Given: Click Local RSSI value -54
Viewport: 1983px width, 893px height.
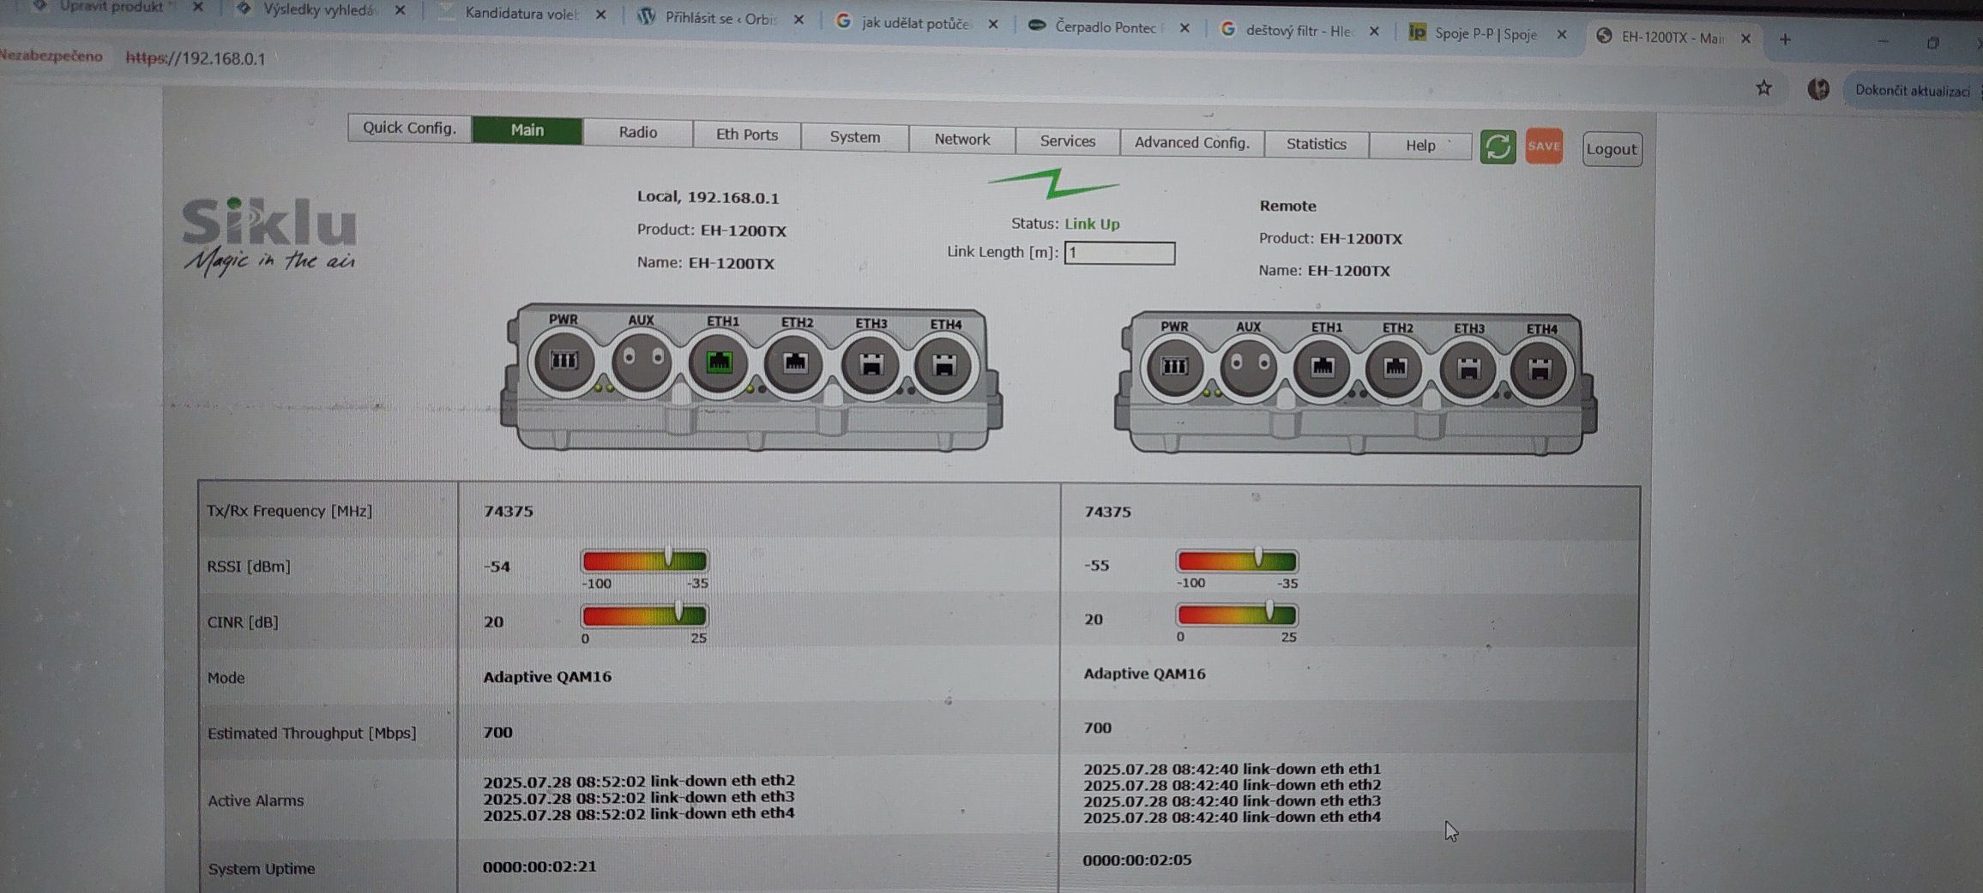Looking at the screenshot, I should click(x=497, y=566).
